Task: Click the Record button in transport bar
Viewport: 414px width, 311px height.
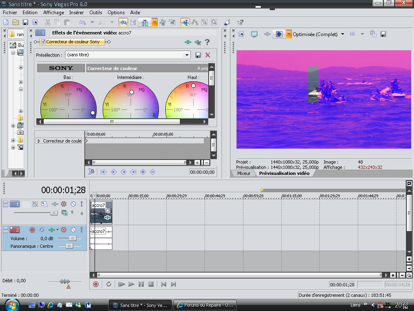Action: tap(96, 284)
